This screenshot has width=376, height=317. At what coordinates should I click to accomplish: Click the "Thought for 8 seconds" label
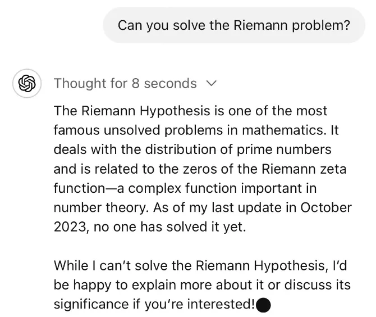pos(125,84)
